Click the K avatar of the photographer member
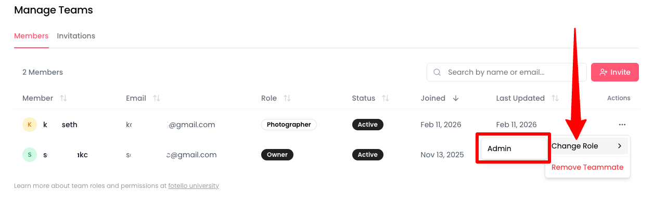654x203 pixels. (30, 125)
